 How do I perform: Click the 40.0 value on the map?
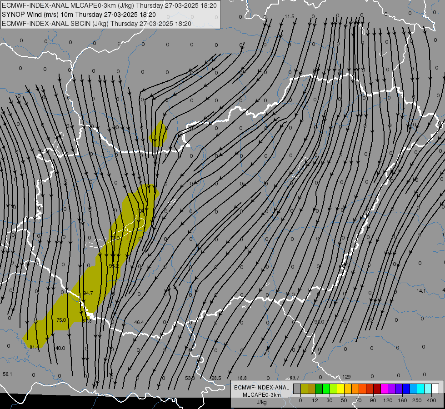tap(60, 348)
